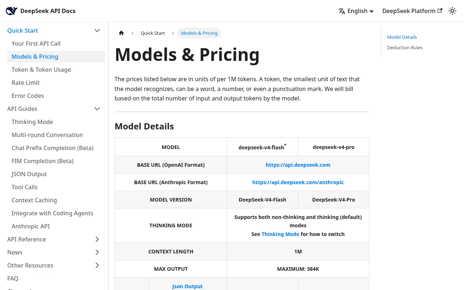Open the FAQ page from the sidebar
The image size is (464, 290).
coord(13,278)
